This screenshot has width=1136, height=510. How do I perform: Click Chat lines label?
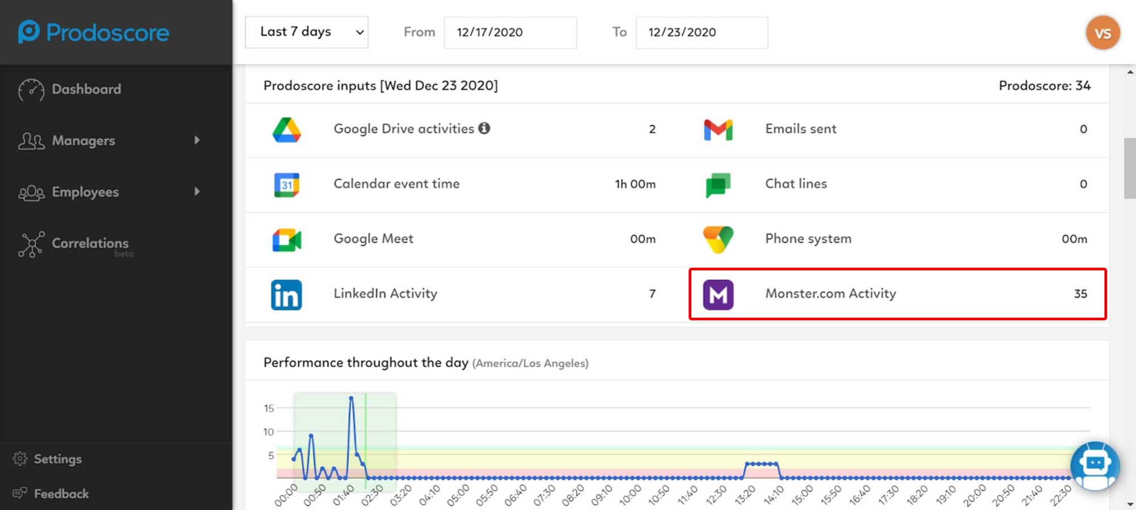point(796,183)
